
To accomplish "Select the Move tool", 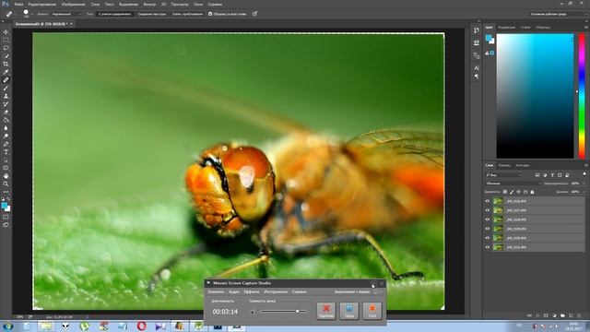I will coord(6,32).
